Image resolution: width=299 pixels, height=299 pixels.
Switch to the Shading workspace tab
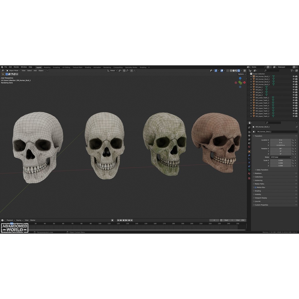[x=88, y=67]
